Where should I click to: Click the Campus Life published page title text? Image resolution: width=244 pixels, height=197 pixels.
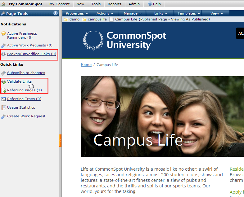(x=162, y=19)
